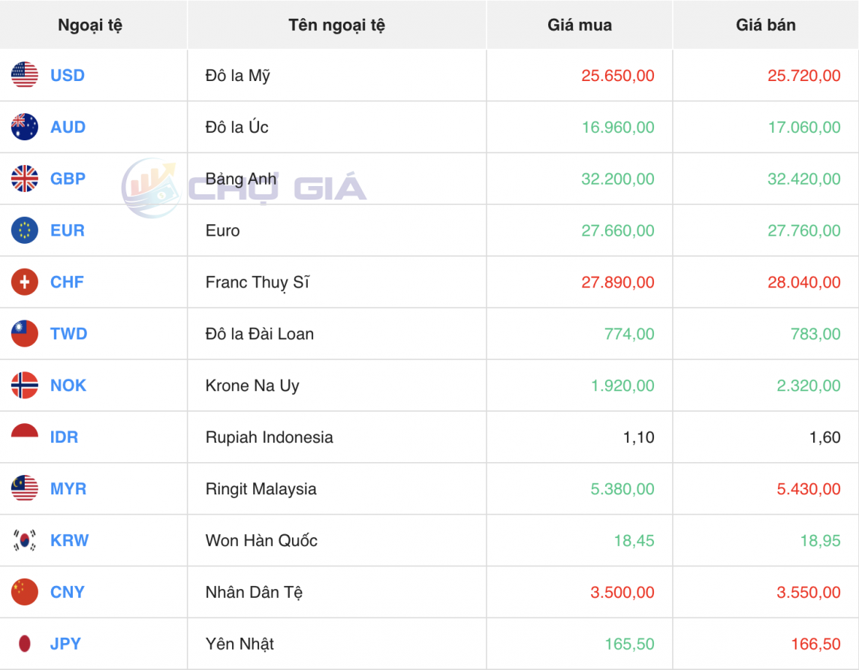The width and height of the screenshot is (859, 670).
Task: Click the Giá mua column header
Action: [579, 24]
